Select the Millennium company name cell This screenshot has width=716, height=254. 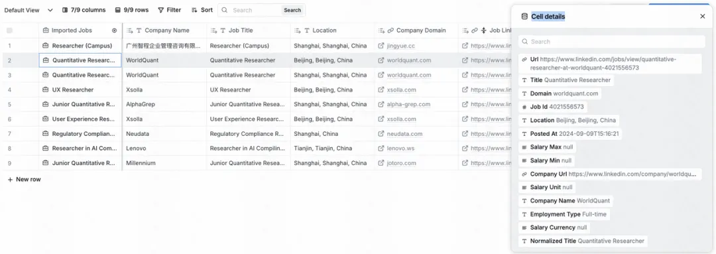pyautogui.click(x=164, y=163)
